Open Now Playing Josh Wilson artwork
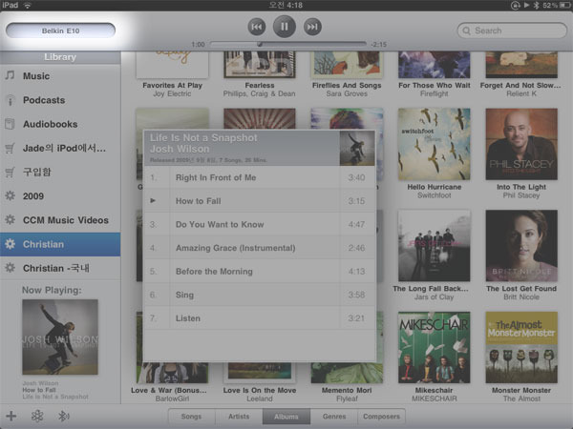573x429 pixels. [x=60, y=337]
